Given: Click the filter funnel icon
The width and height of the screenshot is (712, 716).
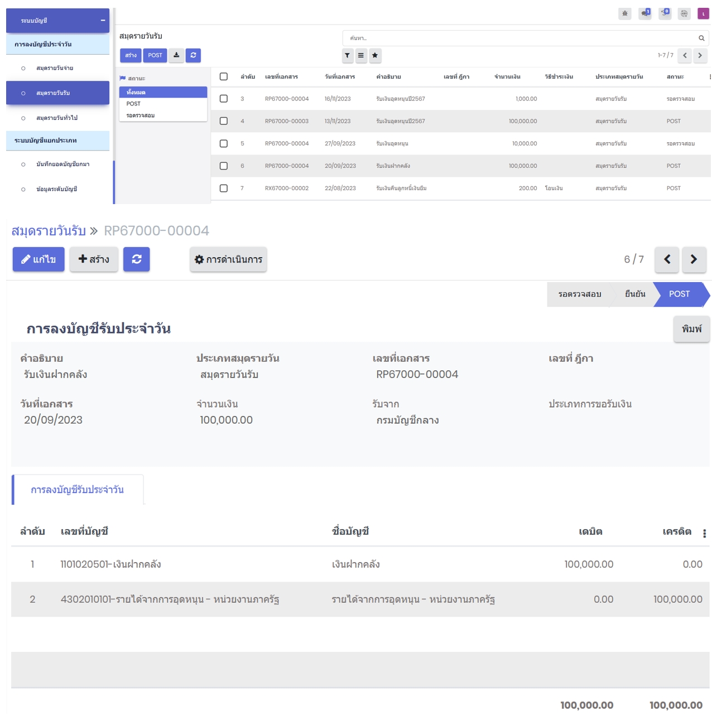Looking at the screenshot, I should pos(347,55).
